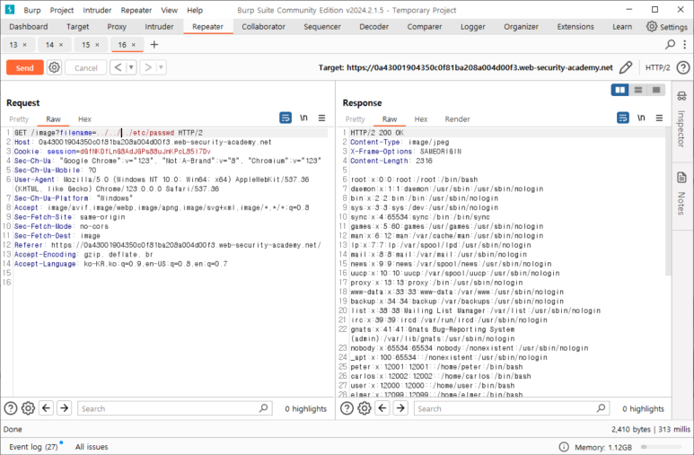
Task: Jump to previous match in Response search
Action: coord(382,407)
